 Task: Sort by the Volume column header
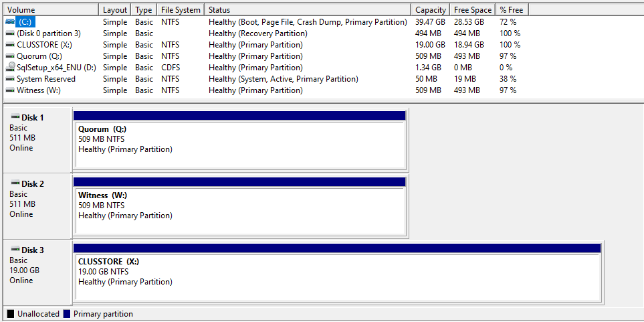pyautogui.click(x=51, y=10)
